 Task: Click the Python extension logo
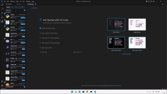click(x=8, y=16)
